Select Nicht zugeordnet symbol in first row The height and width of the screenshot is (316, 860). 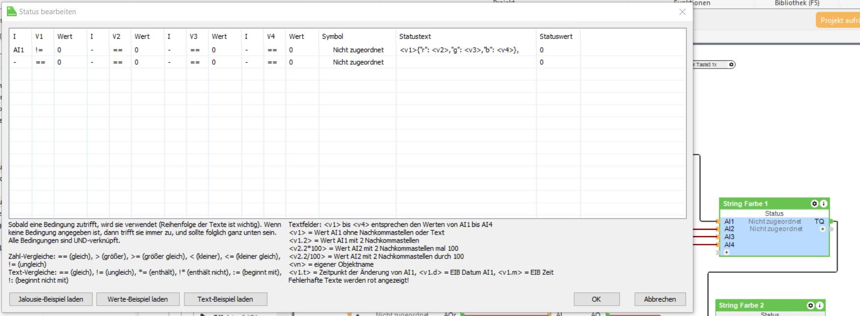pyautogui.click(x=357, y=50)
